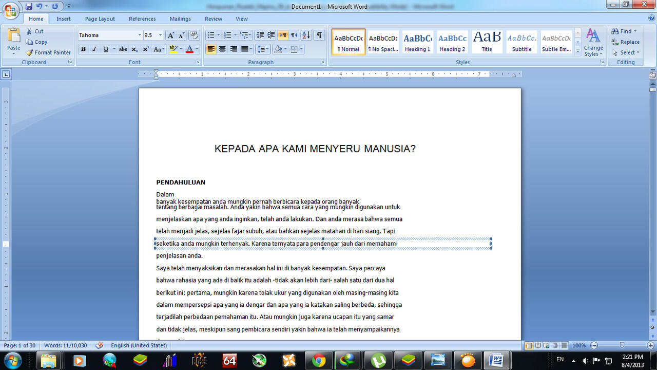The image size is (657, 370).
Task: Toggle Bold formatting
Action: (x=83, y=49)
